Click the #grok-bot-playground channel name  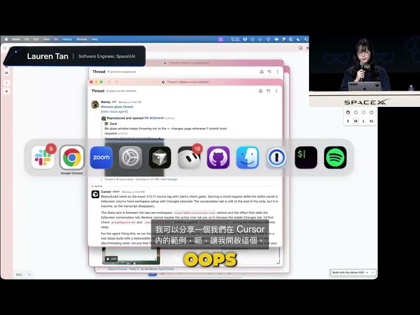pyautogui.click(x=121, y=72)
